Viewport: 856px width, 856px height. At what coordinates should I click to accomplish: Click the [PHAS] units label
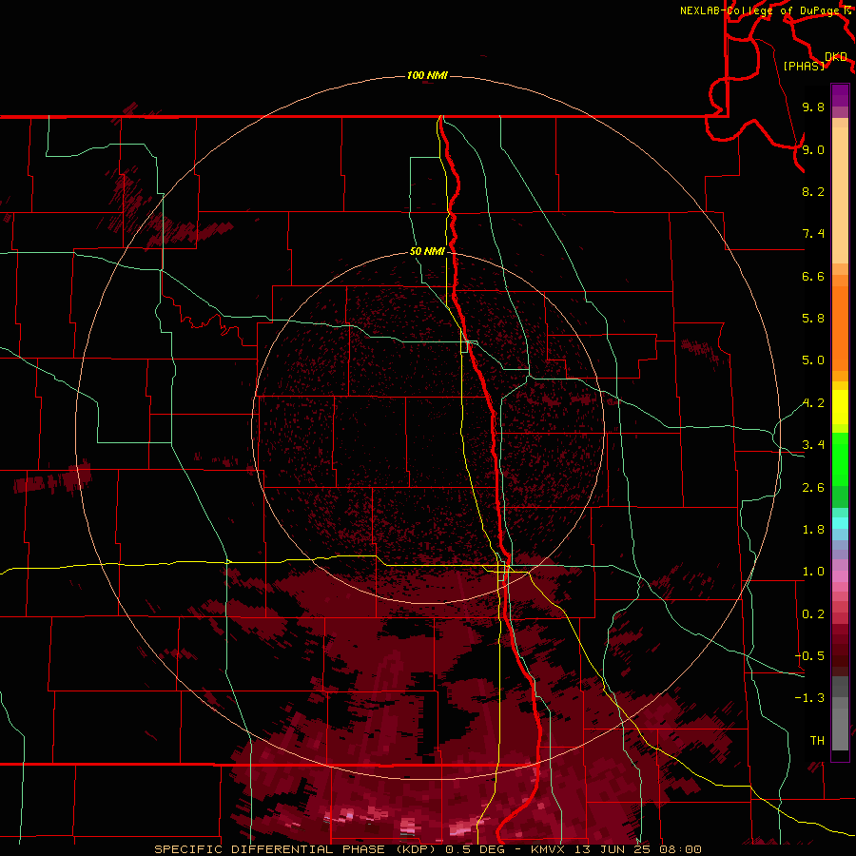804,66
